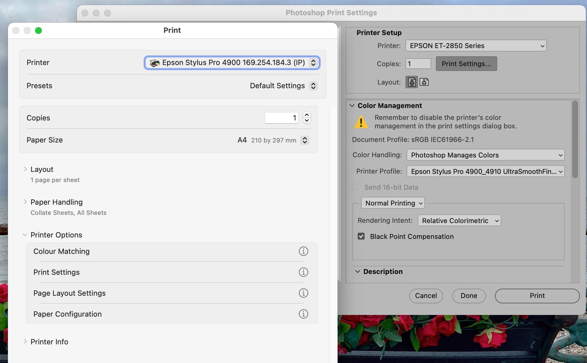Click the Print Settings... button
Viewport: 587px width, 363px height.
(466, 64)
